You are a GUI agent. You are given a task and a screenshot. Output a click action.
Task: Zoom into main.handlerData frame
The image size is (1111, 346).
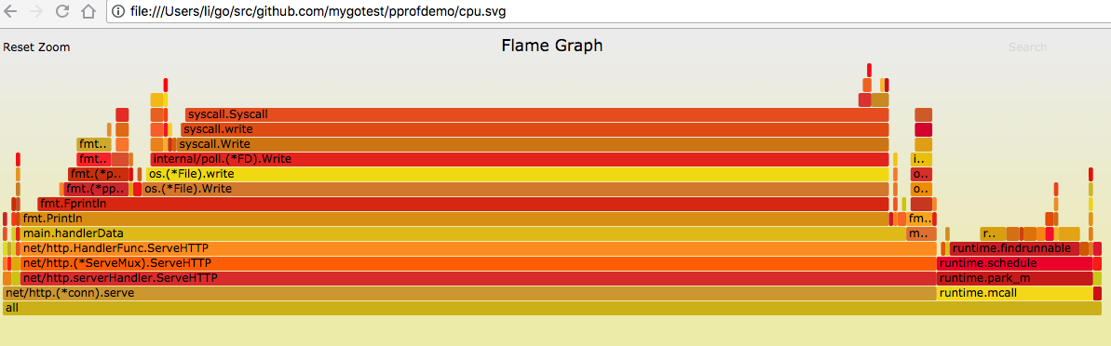point(463,233)
